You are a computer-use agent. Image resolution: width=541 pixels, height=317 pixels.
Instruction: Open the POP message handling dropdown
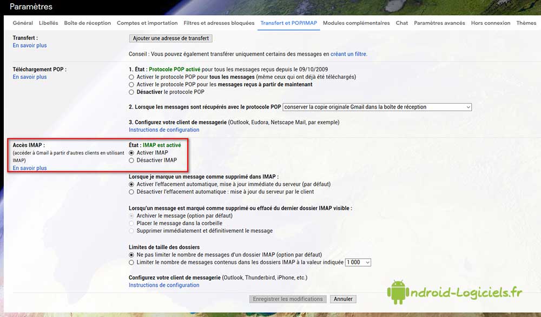pos(377,107)
